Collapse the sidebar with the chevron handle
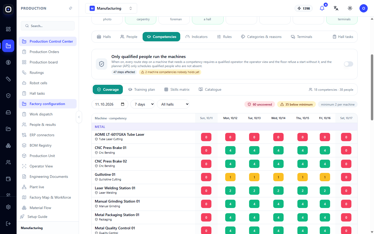 coord(79,117)
